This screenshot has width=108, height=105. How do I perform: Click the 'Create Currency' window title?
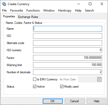(19, 4)
